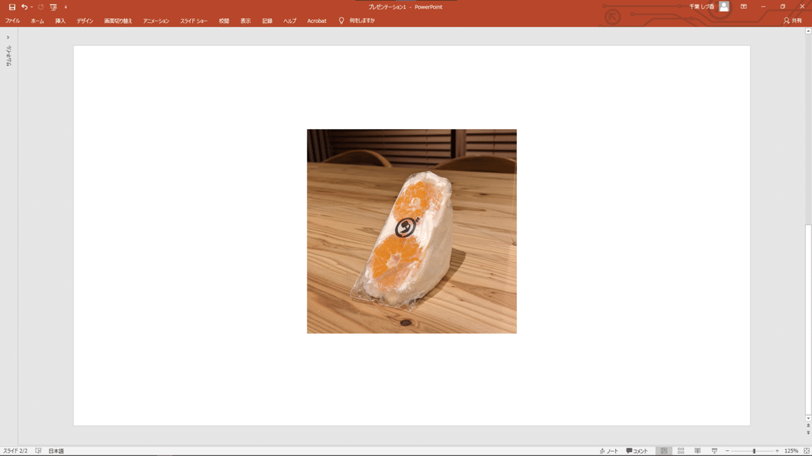Screen dimensions: 812x456
Task: Open the 記録 ribbon tab
Action: (267, 21)
